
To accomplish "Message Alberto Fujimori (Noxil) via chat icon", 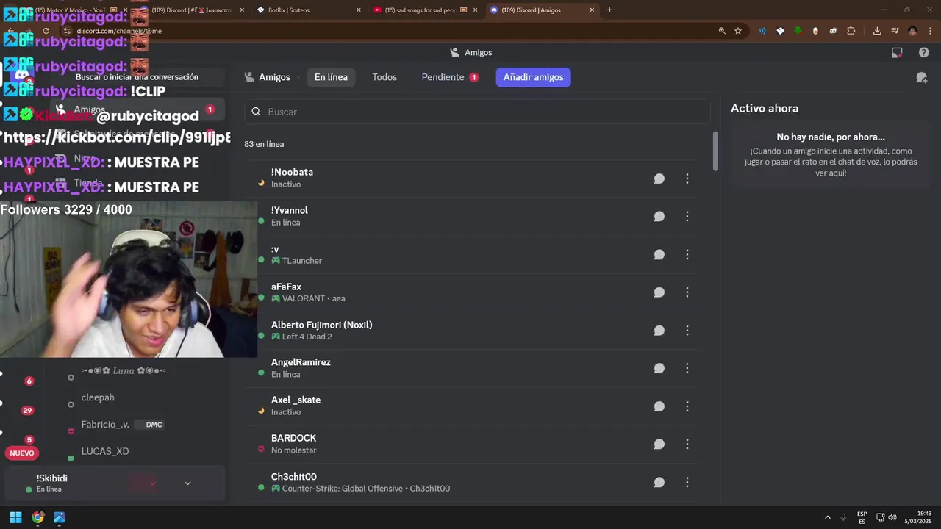I will pos(659,331).
